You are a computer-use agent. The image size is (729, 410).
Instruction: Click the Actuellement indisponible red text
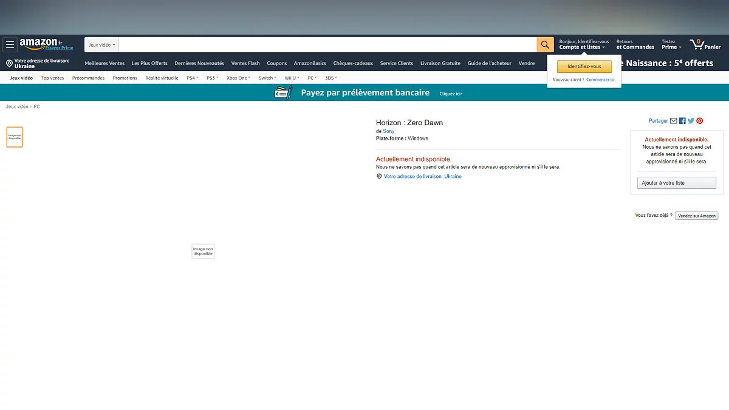[414, 159]
